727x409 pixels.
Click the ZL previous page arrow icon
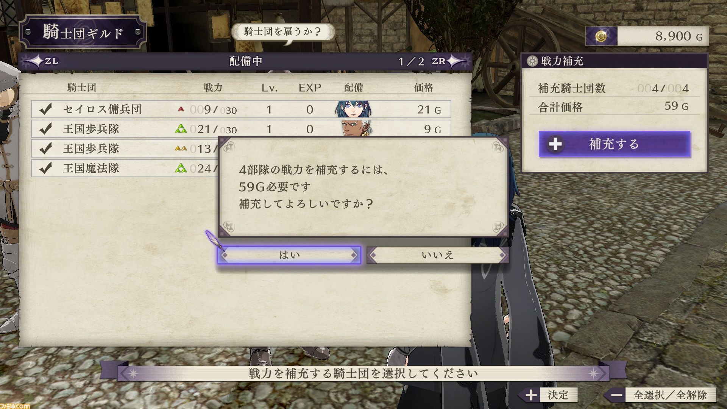click(40, 61)
